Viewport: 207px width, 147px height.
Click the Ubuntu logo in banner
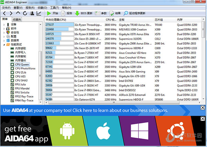tap(176, 131)
